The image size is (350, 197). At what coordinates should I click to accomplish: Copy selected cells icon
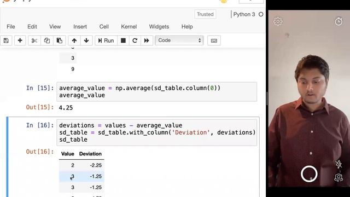click(x=47, y=40)
